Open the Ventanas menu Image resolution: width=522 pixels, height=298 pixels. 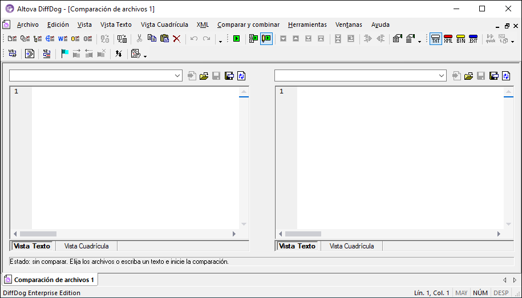click(349, 25)
